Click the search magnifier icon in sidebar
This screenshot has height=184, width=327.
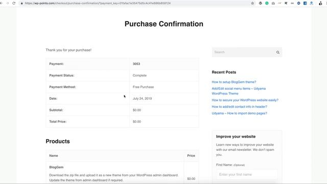point(278,52)
